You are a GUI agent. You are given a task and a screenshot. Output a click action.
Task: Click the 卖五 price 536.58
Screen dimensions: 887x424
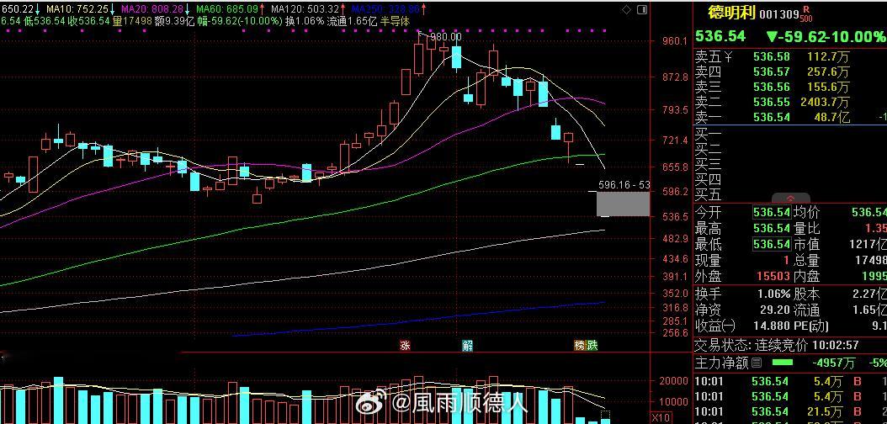click(772, 56)
